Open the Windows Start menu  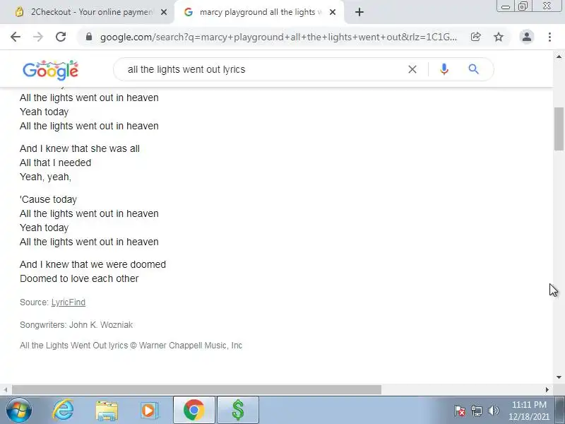19,411
